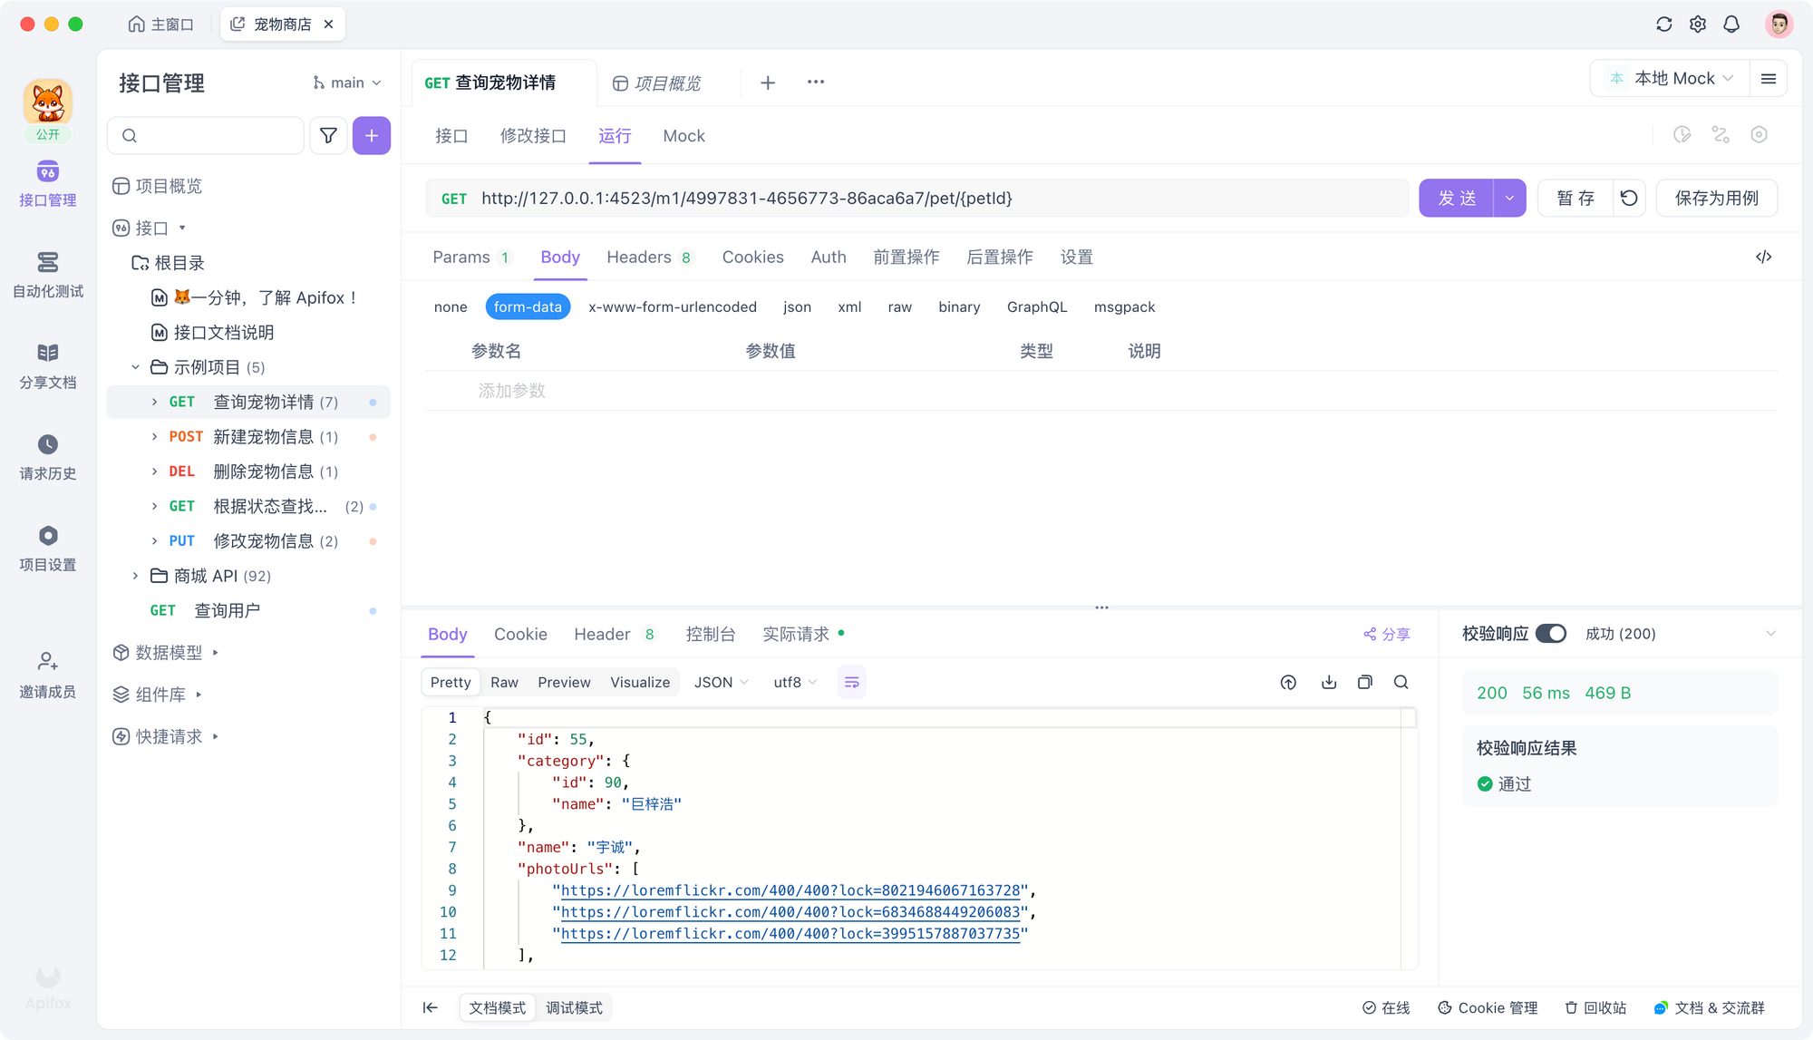Image resolution: width=1813 pixels, height=1040 pixels.
Task: Switch to the 控制台 tab in the response panel
Action: click(x=711, y=634)
